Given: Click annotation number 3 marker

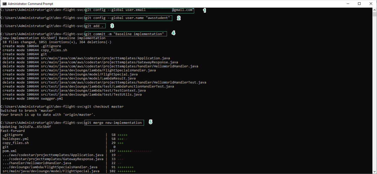Looking at the screenshot, I should pos(112,26).
